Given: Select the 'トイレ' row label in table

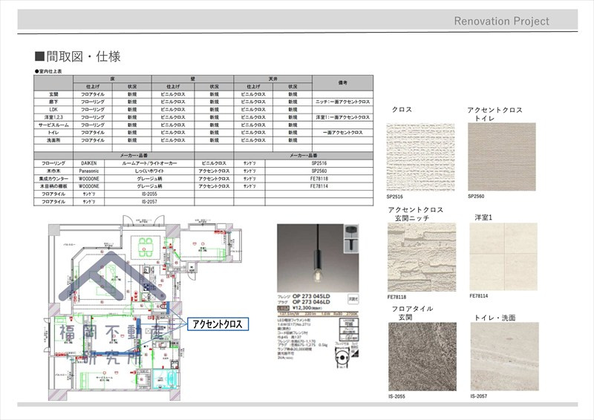Looking at the screenshot, I should coord(53,133).
